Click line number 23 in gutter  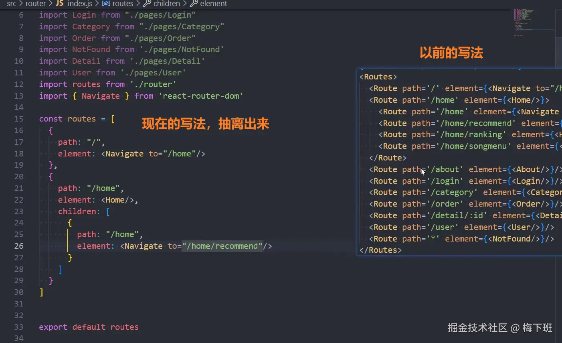pos(19,211)
